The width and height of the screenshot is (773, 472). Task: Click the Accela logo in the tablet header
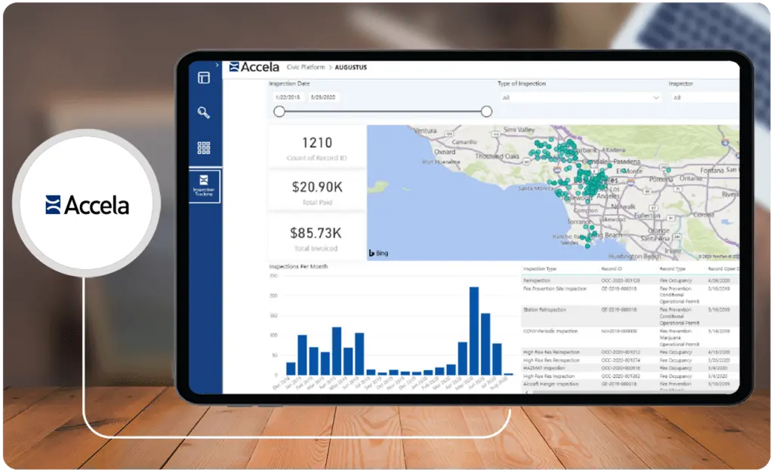point(254,67)
